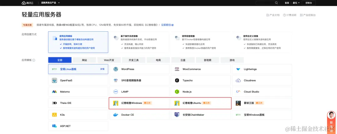Click the "Matomo" template name
This screenshot has width=337, height=134.
click(65, 92)
